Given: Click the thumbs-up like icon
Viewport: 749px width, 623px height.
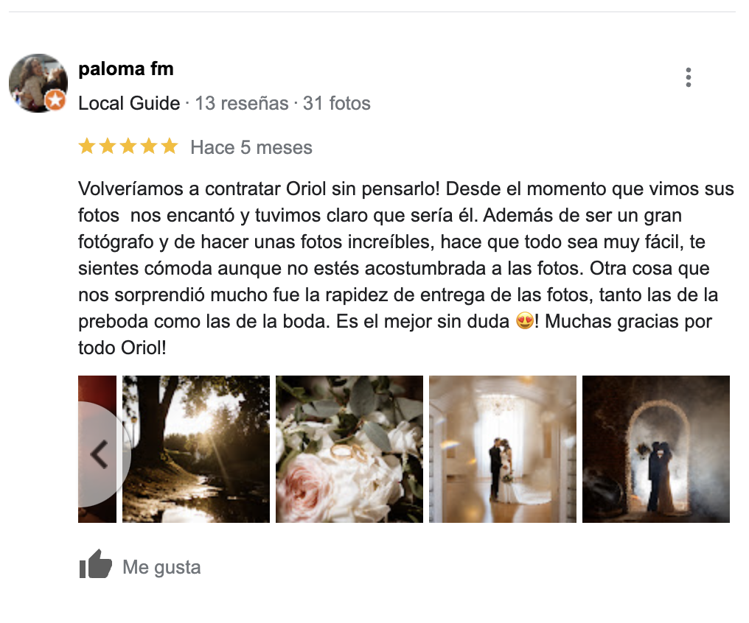Looking at the screenshot, I should pyautogui.click(x=96, y=564).
